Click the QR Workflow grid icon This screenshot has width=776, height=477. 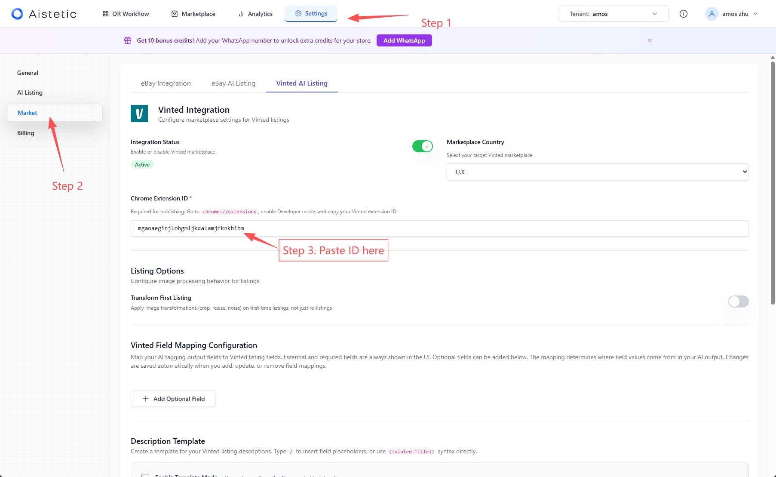pyautogui.click(x=106, y=14)
